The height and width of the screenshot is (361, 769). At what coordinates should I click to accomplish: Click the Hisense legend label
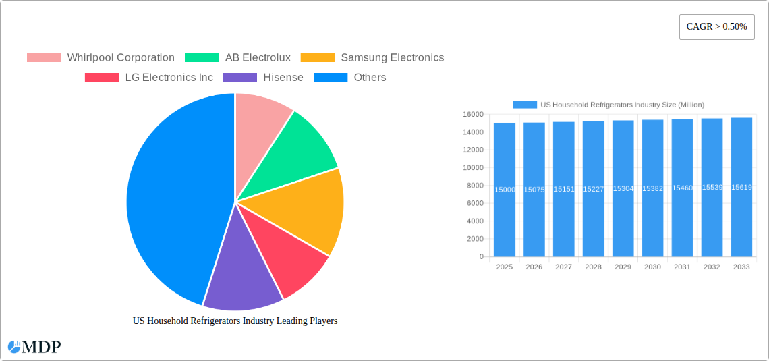pyautogui.click(x=283, y=78)
